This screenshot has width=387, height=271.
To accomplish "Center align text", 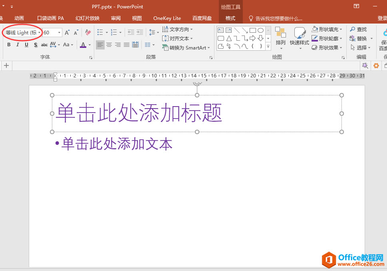I will (109, 45).
